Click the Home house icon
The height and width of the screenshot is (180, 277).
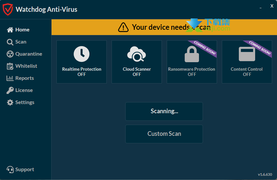(10, 30)
